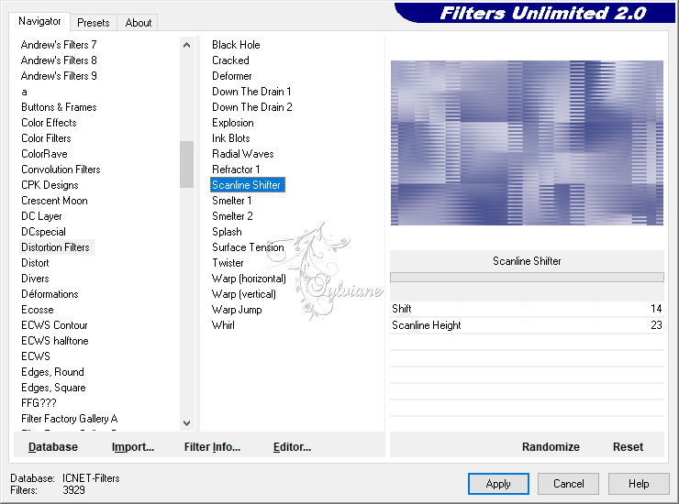Choose the Cracked filter

pos(230,60)
